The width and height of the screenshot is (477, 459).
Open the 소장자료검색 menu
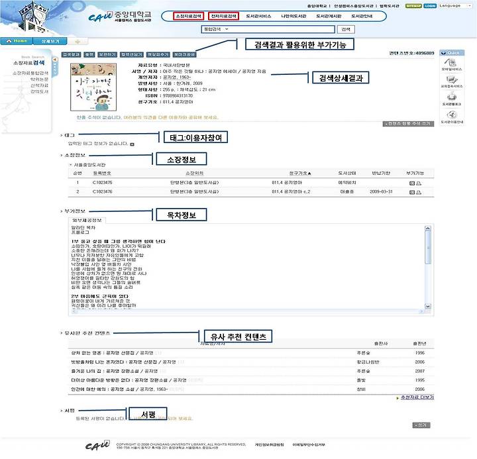point(188,16)
